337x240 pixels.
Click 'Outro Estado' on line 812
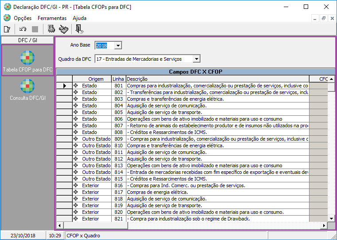(x=96, y=159)
